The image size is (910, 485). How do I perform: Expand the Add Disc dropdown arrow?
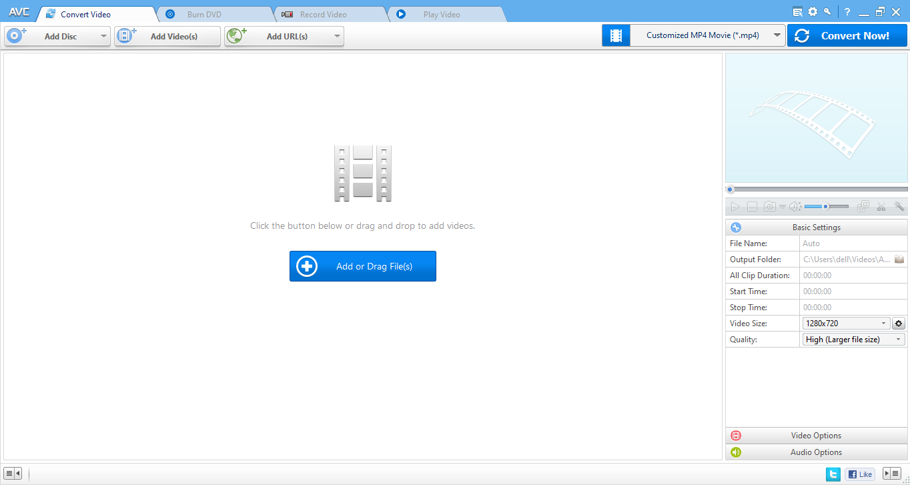[x=103, y=36]
